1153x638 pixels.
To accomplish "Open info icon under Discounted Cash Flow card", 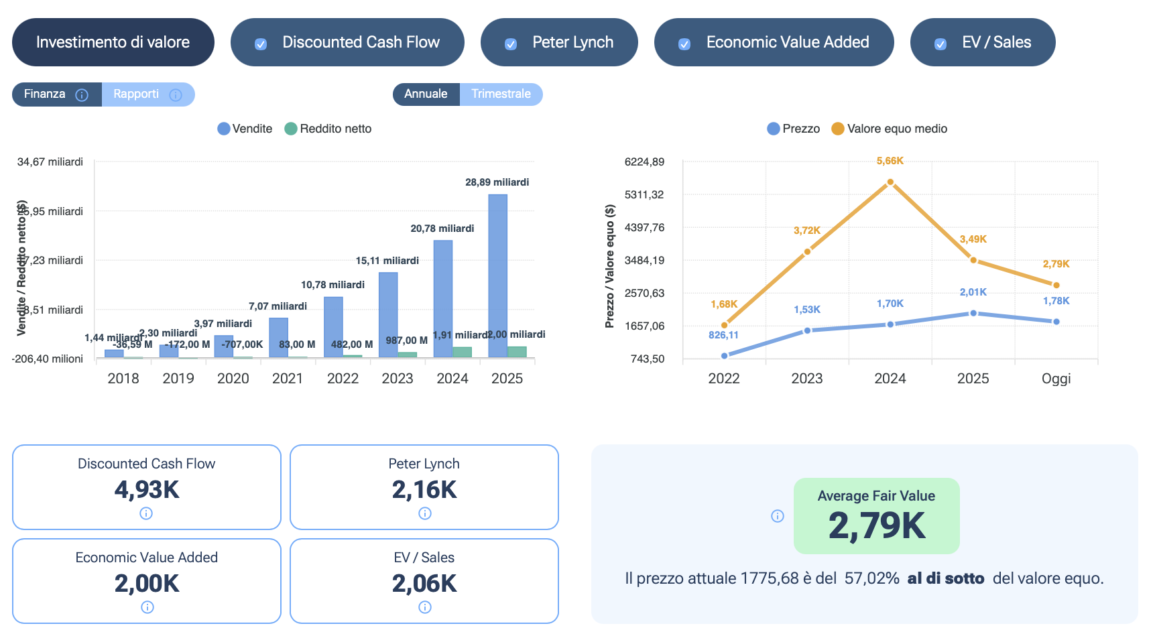I will (x=146, y=513).
